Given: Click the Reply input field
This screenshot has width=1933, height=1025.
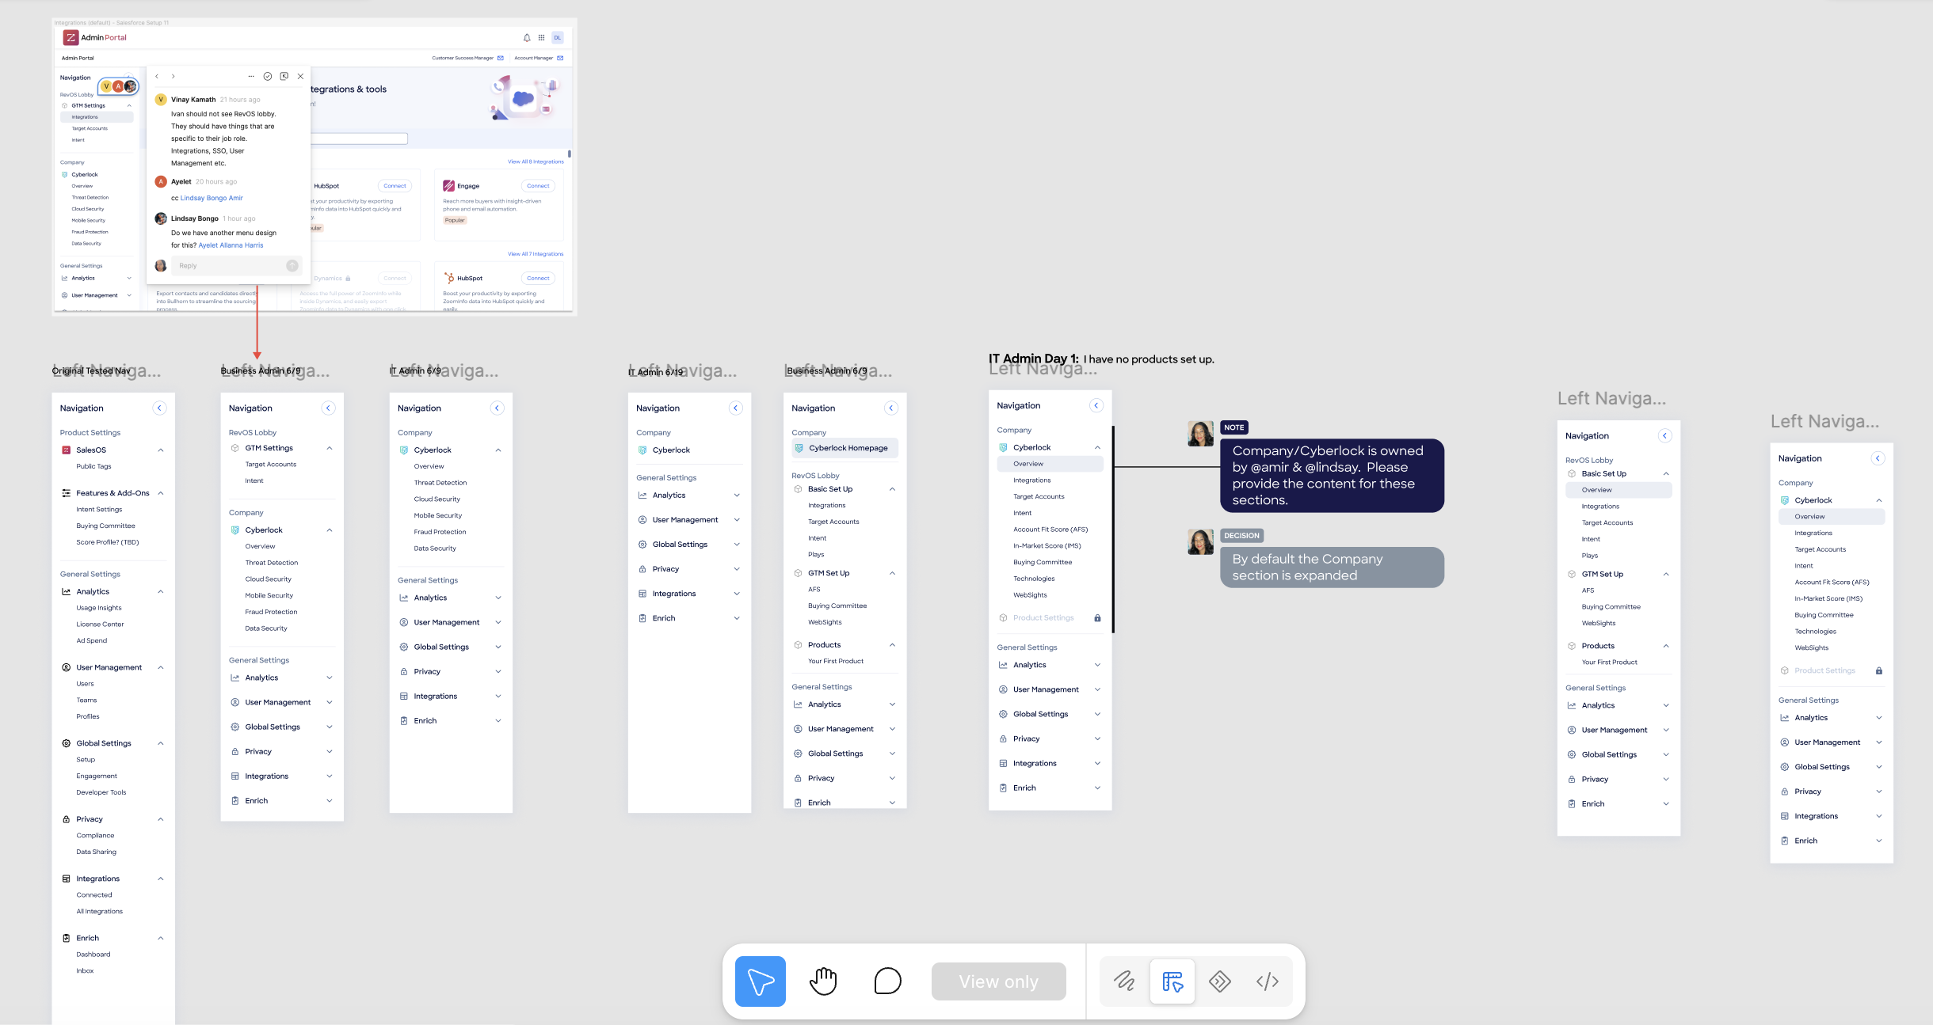Looking at the screenshot, I should click(228, 266).
